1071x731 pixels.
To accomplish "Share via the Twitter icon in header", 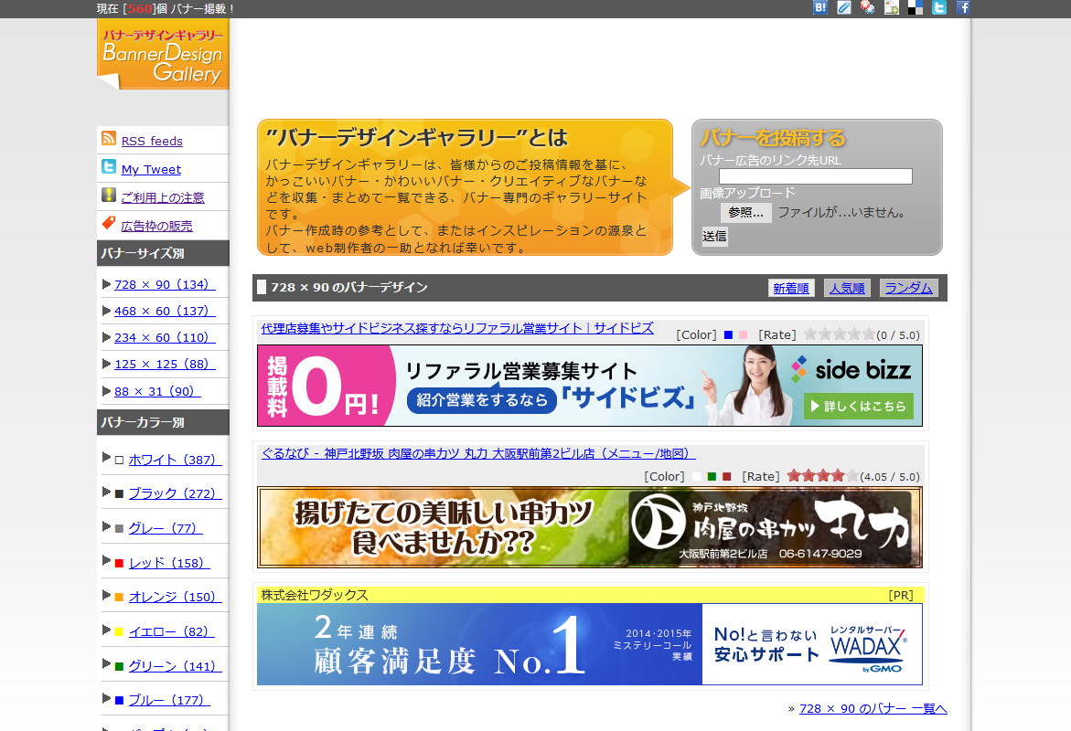I will (x=939, y=7).
